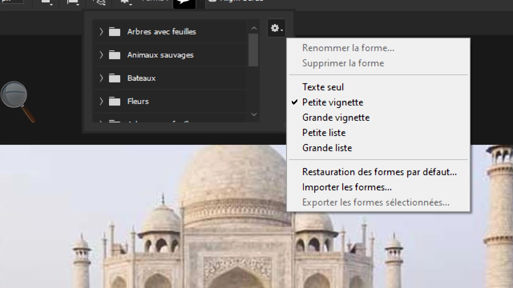Image resolution: width=513 pixels, height=288 pixels.
Task: Expand the Arbres avec feuilles group chevron
Action: click(101, 32)
